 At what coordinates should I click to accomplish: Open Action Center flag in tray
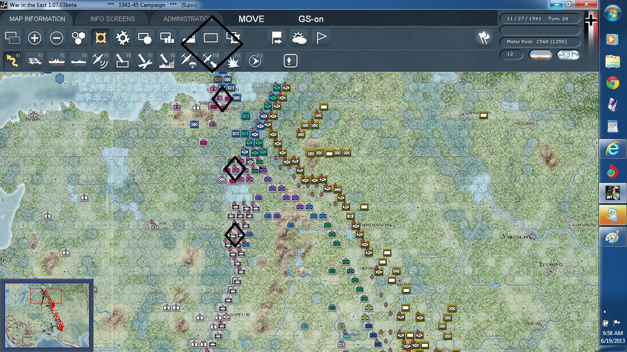click(x=616, y=323)
